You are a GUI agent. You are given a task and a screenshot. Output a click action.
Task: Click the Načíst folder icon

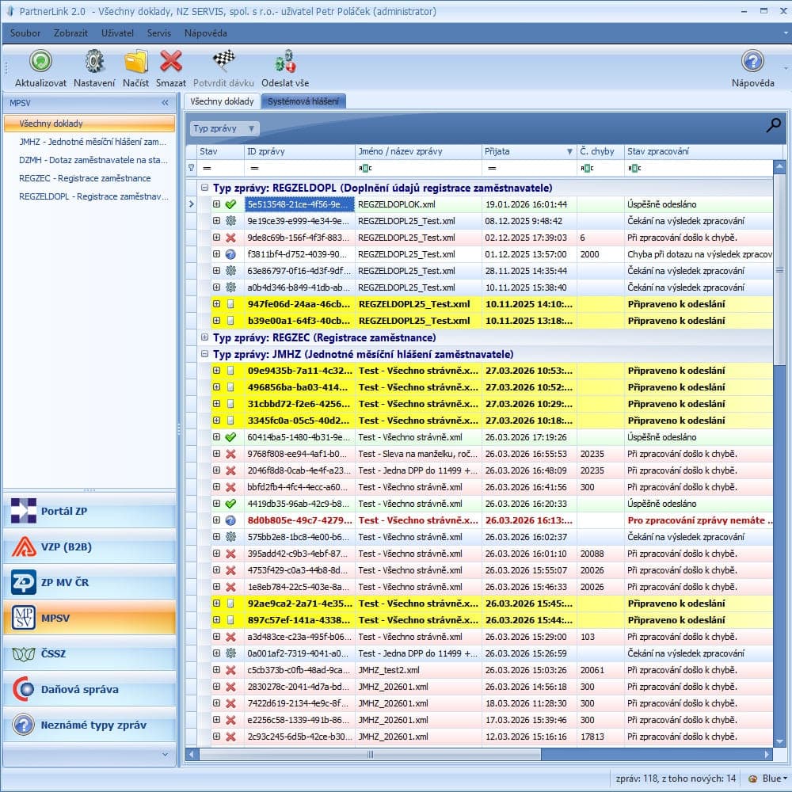(x=136, y=62)
